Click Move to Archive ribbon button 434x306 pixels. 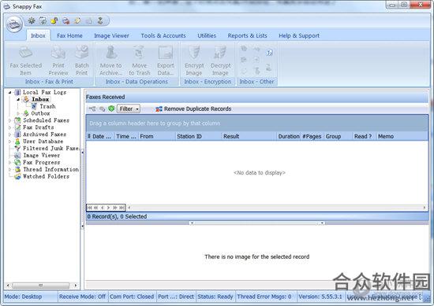point(110,61)
